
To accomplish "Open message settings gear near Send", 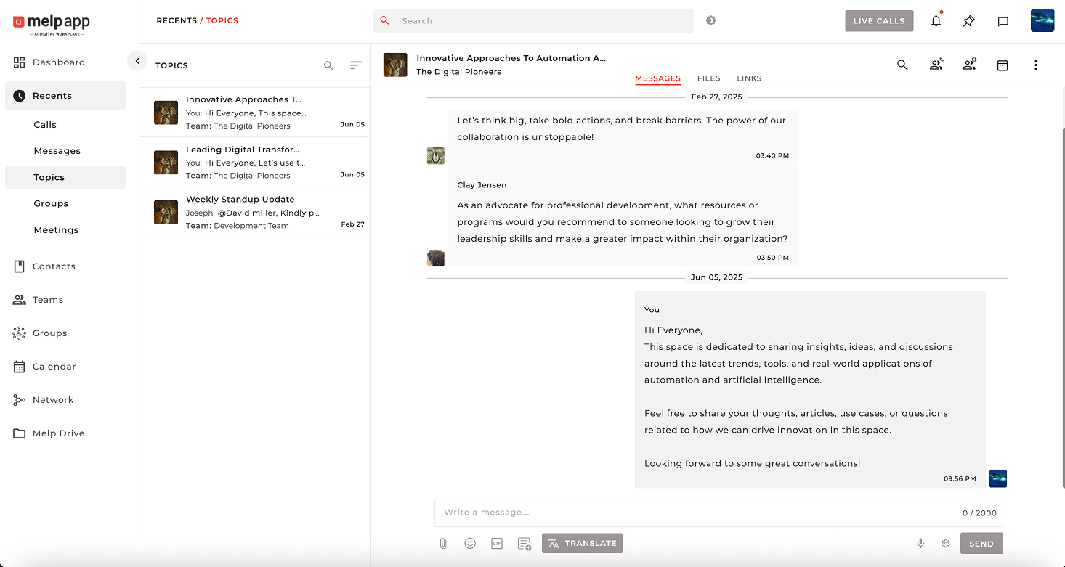I will click(945, 543).
